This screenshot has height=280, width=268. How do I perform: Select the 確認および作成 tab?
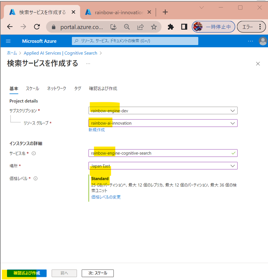[x=103, y=89]
